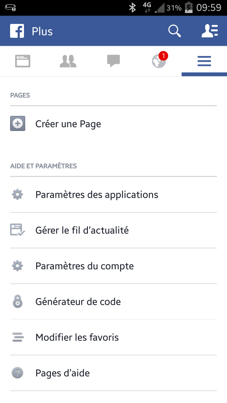The height and width of the screenshot is (403, 227).
Task: Open the search magnifier icon
Action: (x=174, y=31)
